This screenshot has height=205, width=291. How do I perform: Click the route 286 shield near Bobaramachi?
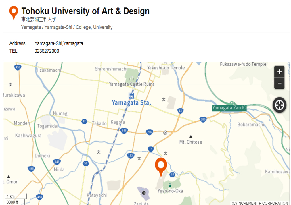[x=203, y=119]
